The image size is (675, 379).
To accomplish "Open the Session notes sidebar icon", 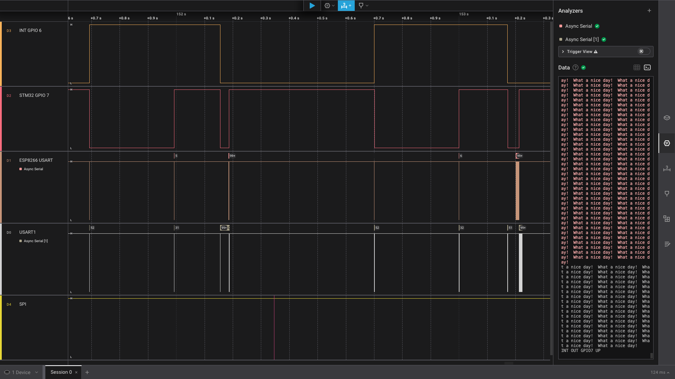I will tap(667, 244).
